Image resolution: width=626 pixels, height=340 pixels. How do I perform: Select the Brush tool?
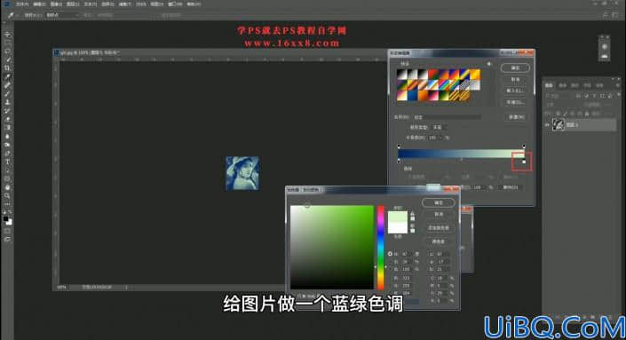[7, 94]
